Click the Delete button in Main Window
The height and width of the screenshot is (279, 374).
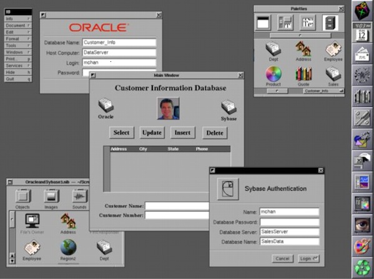point(215,133)
